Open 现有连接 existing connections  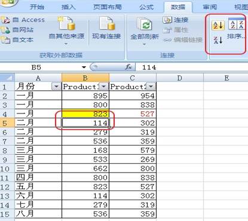pos(106,29)
